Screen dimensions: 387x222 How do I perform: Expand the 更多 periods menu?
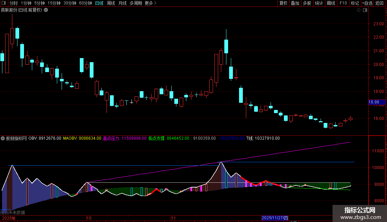[150, 3]
